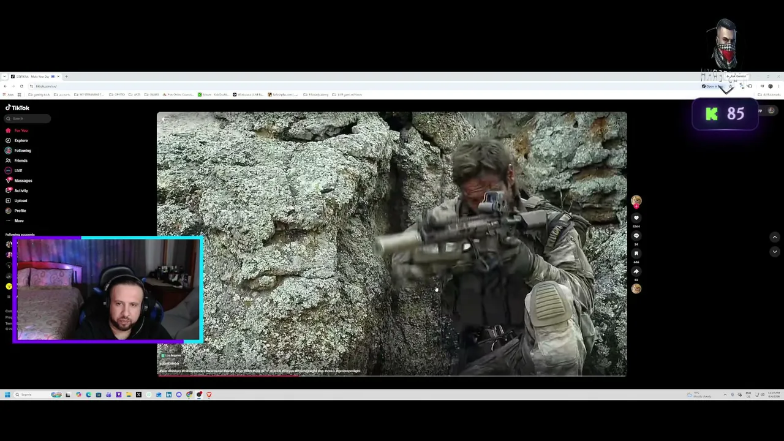The width and height of the screenshot is (784, 441).
Task: Open the GAMES bookmarks folder
Action: pos(152,95)
